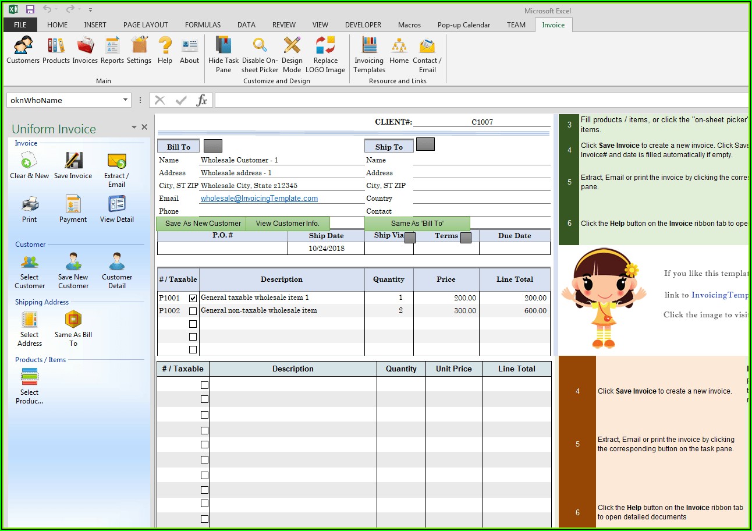Check taxable checkbox for item P1002
The height and width of the screenshot is (531, 752).
coord(193,311)
